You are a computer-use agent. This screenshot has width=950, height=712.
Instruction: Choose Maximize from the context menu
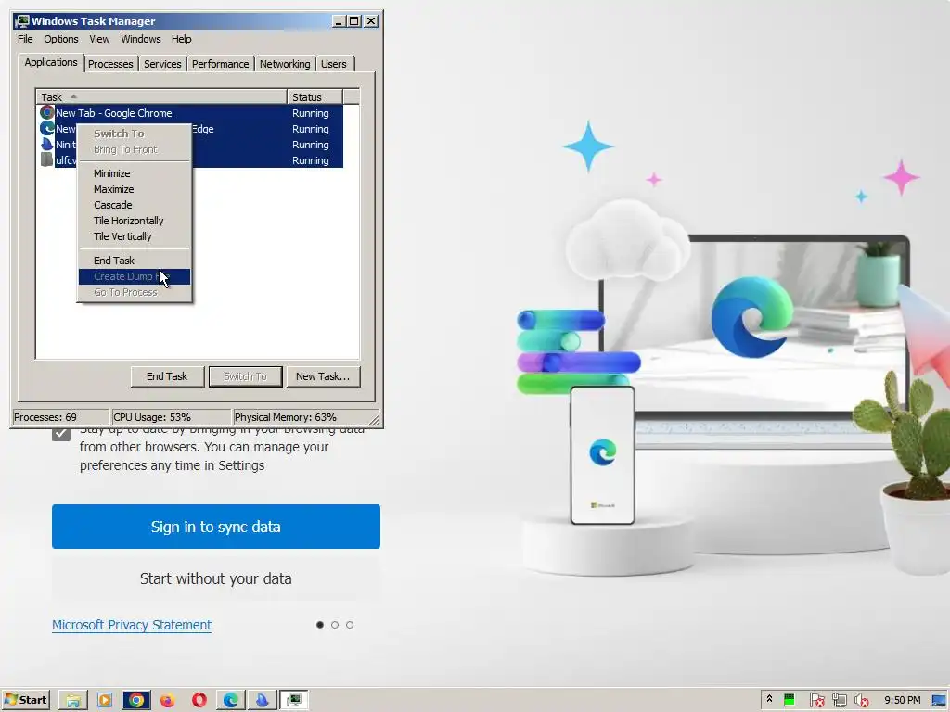click(x=135, y=189)
